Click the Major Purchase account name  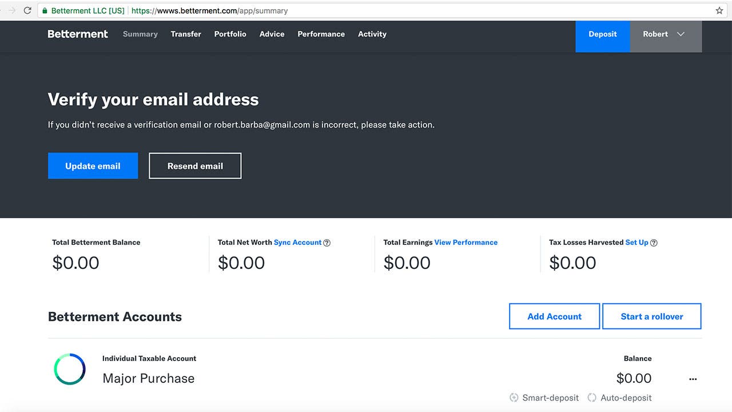click(149, 378)
